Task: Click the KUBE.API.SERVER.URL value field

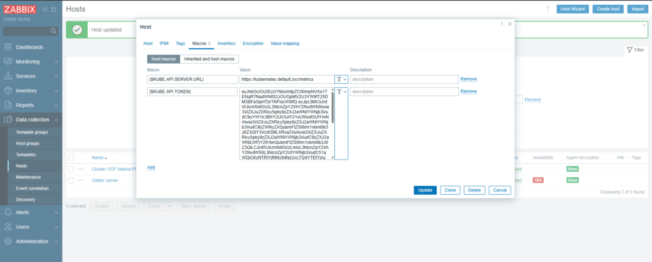Action: coord(287,79)
